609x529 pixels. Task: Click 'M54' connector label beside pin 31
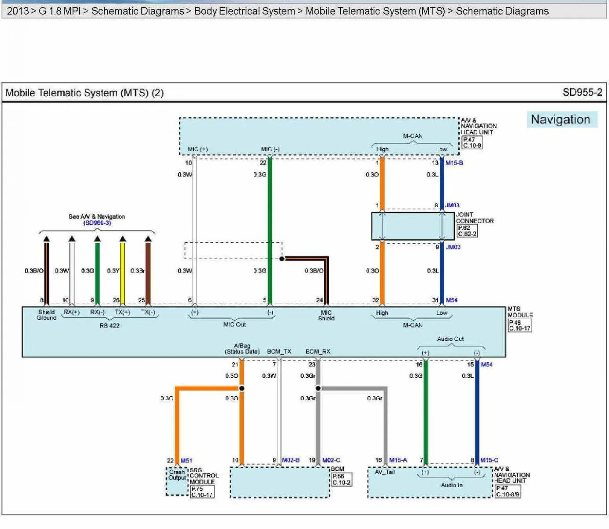(452, 300)
